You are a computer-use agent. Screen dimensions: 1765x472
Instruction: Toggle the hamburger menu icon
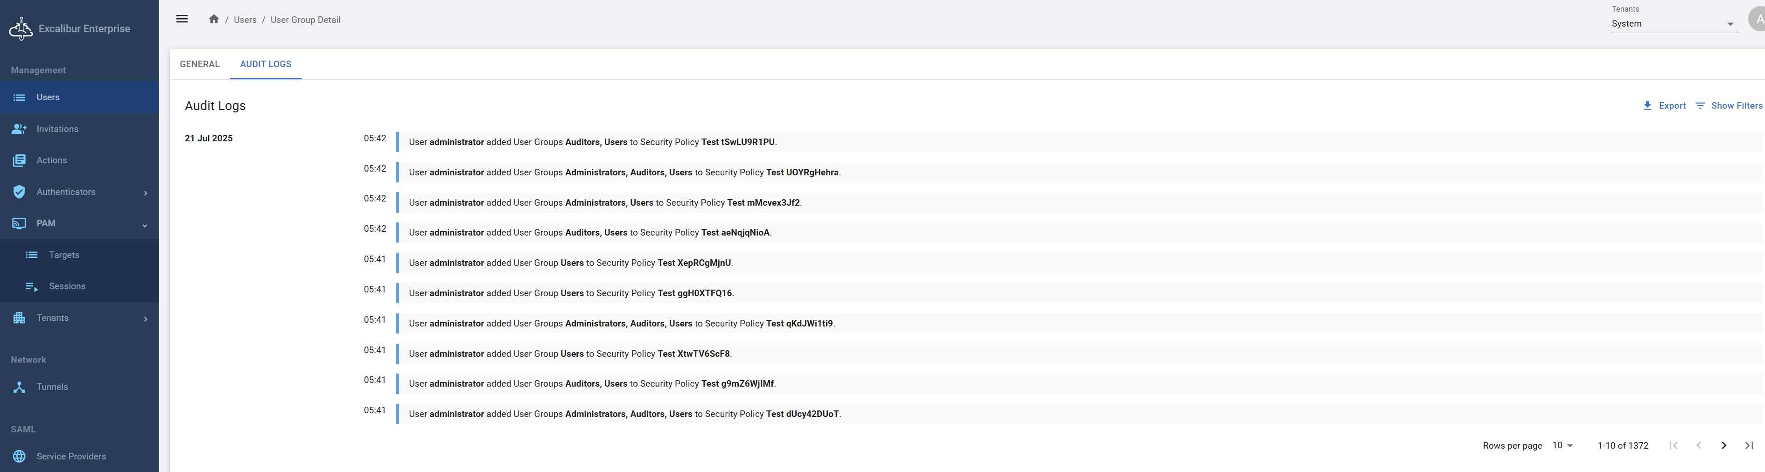pyautogui.click(x=182, y=19)
